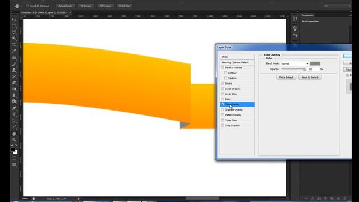This screenshot has width=359, height=202.
Task: Select the Gradient tool
Action: pyautogui.click(x=14, y=89)
